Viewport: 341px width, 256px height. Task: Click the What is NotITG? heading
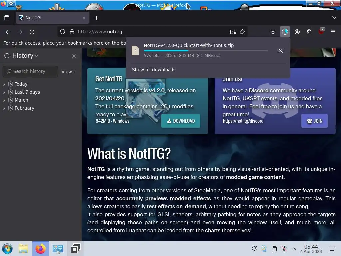(129, 154)
